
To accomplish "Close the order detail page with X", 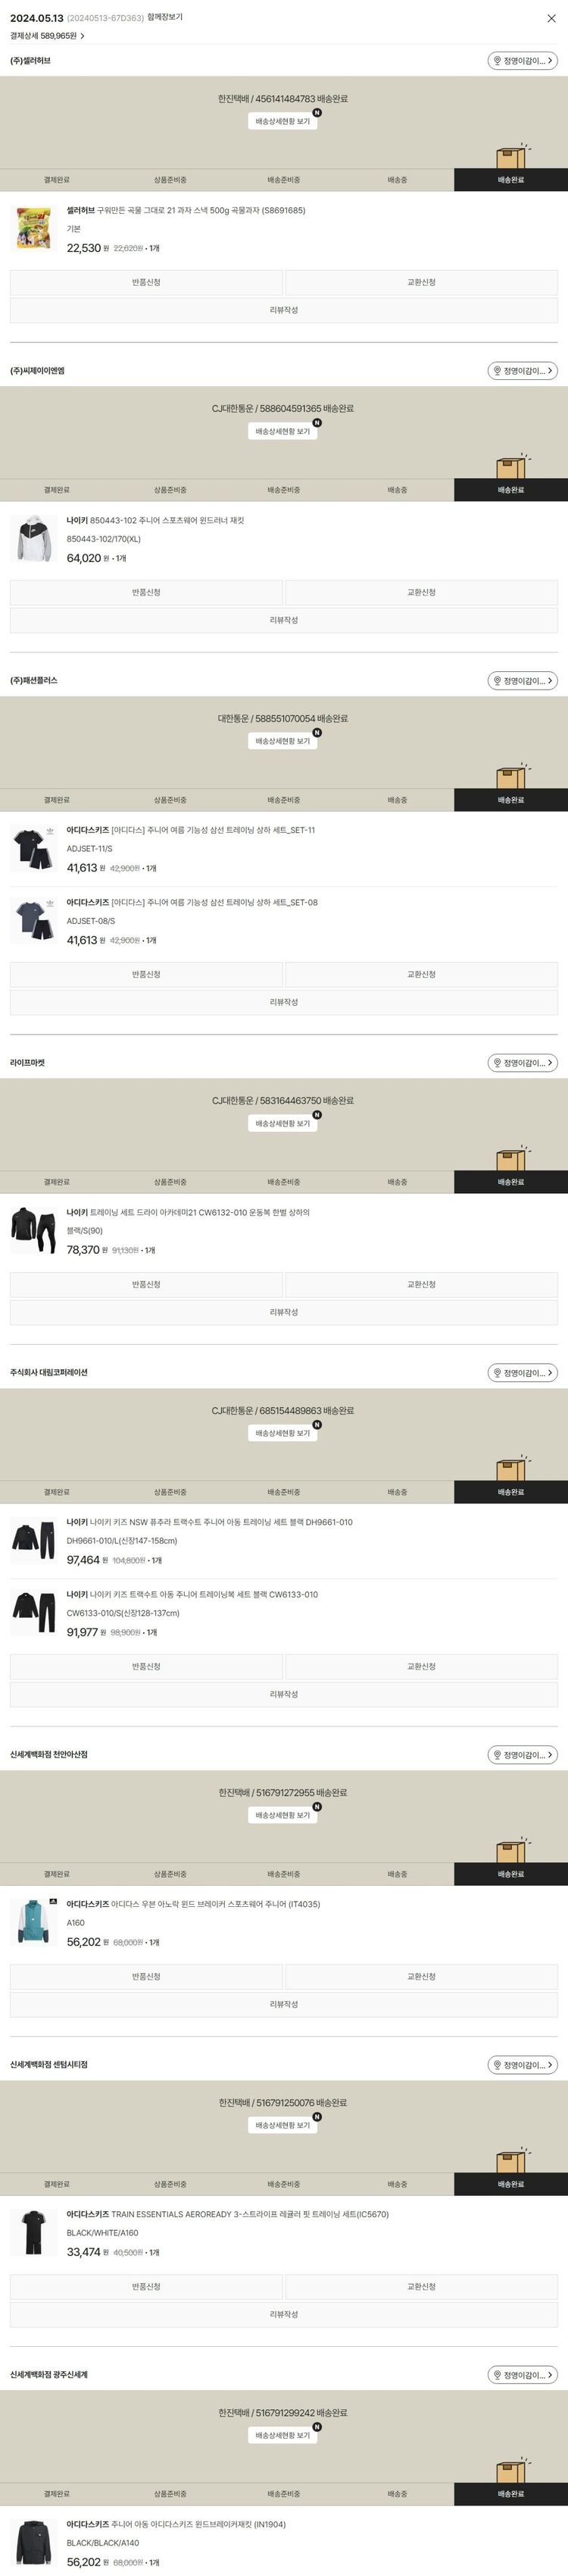I will point(551,18).
